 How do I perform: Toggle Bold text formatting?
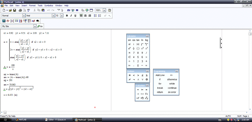click(x=67, y=16)
